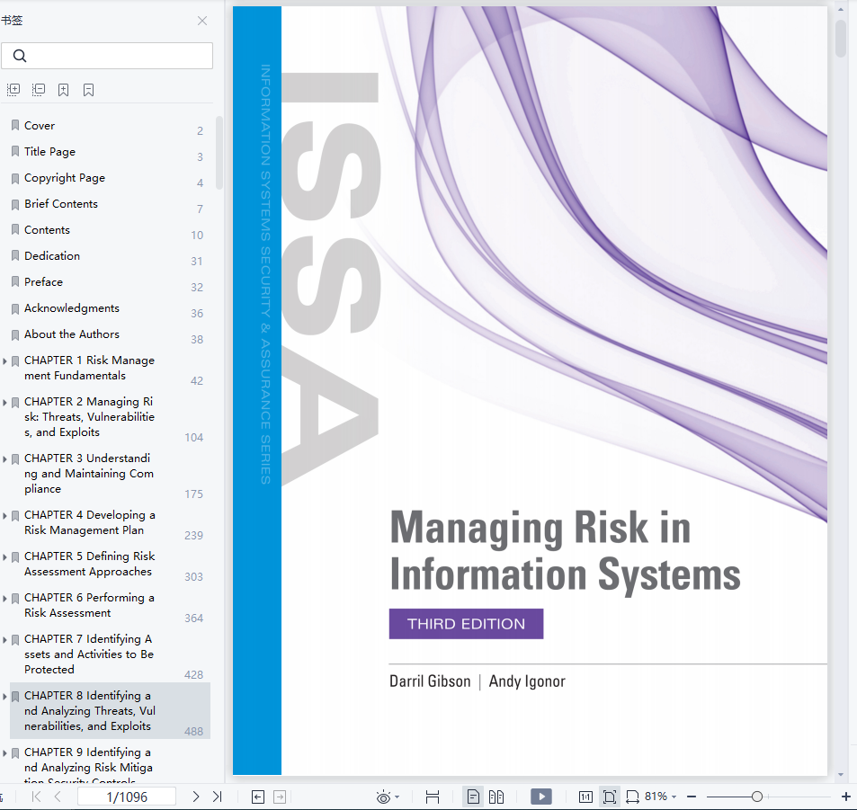Click the document vertical scrollbar thumb
Viewport: 857px width, 810px height.
[x=841, y=37]
